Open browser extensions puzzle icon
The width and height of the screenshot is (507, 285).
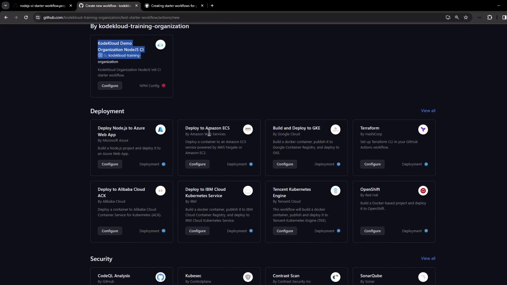[490, 17]
